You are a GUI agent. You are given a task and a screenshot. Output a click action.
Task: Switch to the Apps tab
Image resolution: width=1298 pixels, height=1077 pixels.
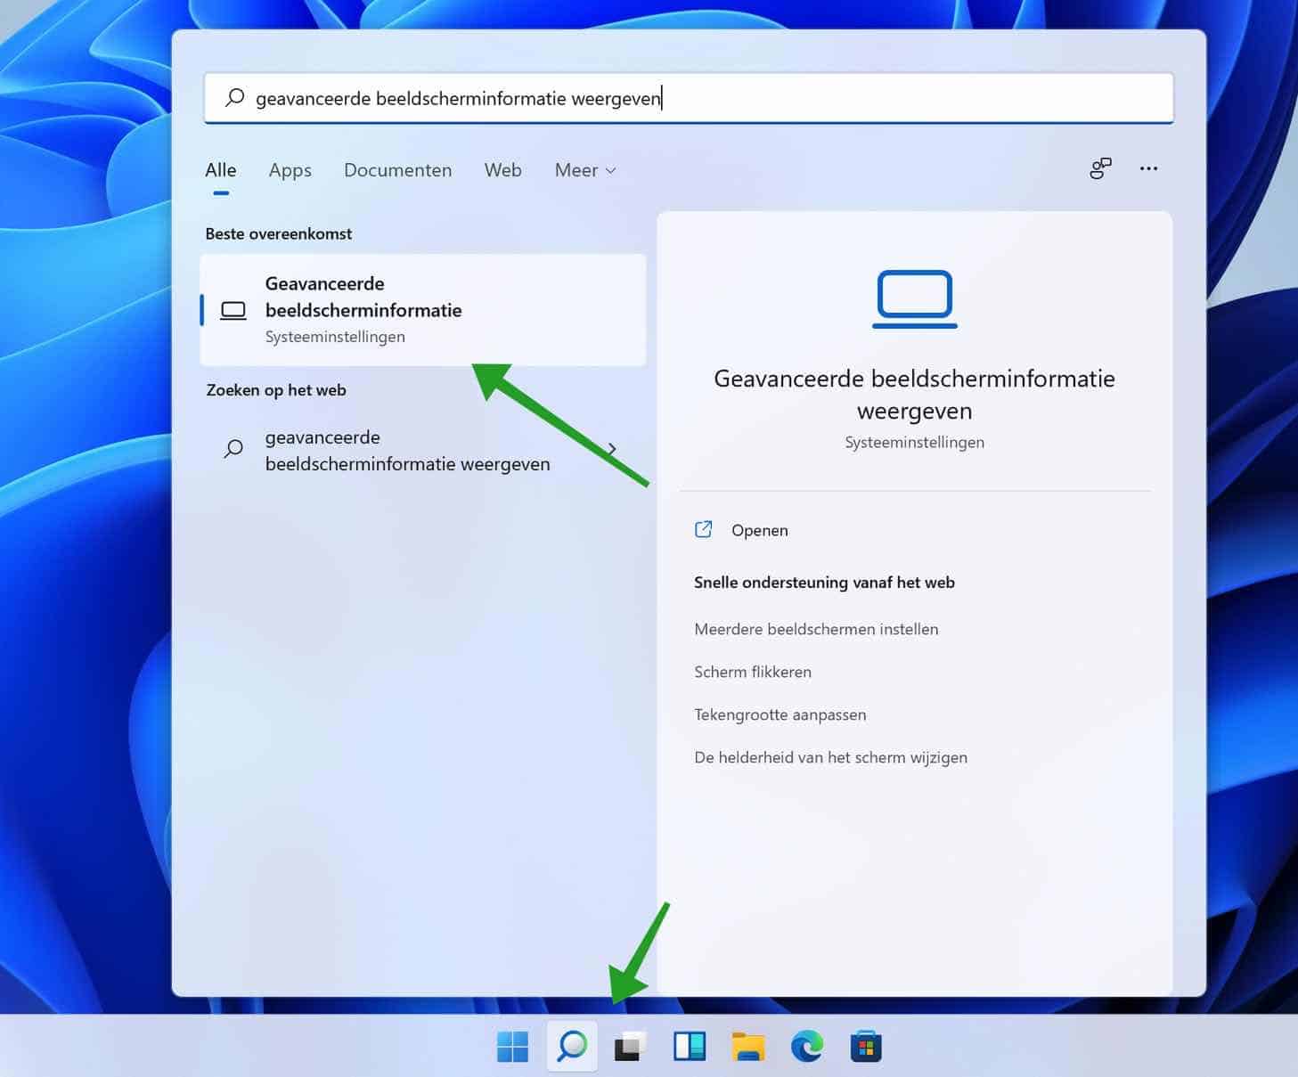290,170
